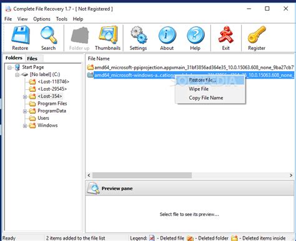Select the ProgramData tree label
The width and height of the screenshot is (296, 241).
[52, 111]
